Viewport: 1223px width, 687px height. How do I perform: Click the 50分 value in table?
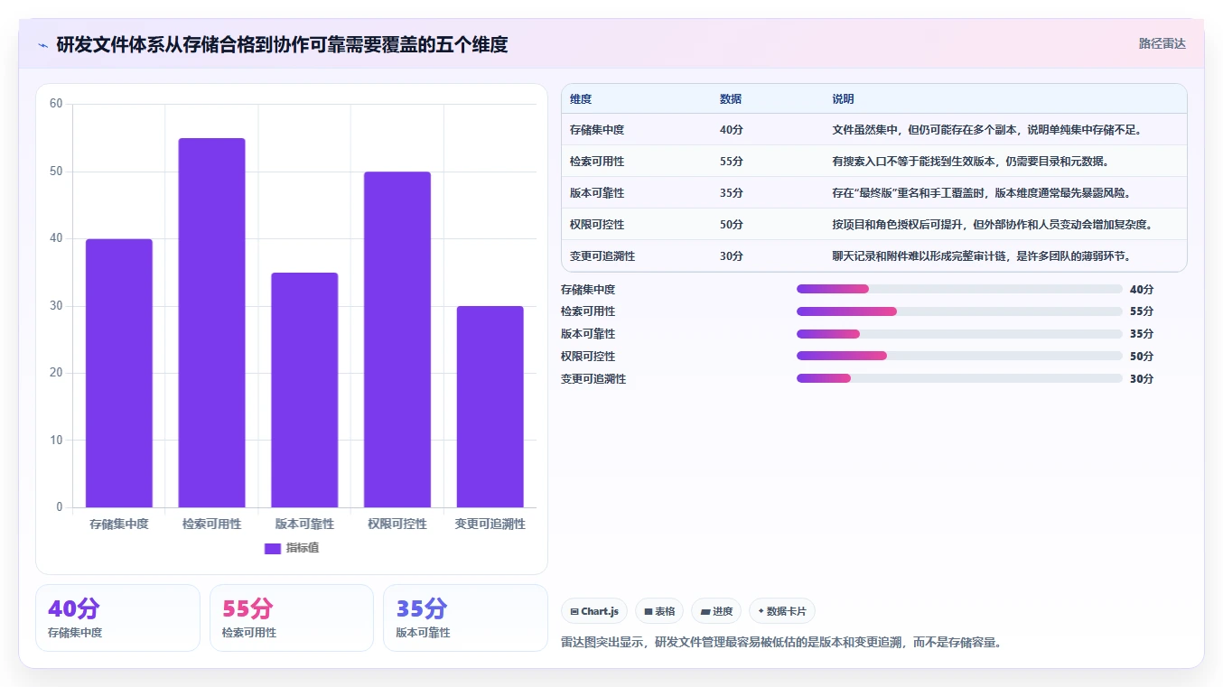[x=732, y=225]
